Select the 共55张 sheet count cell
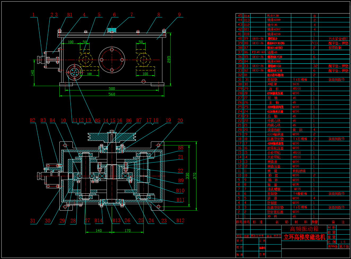351x259 pixels. click(332, 246)
